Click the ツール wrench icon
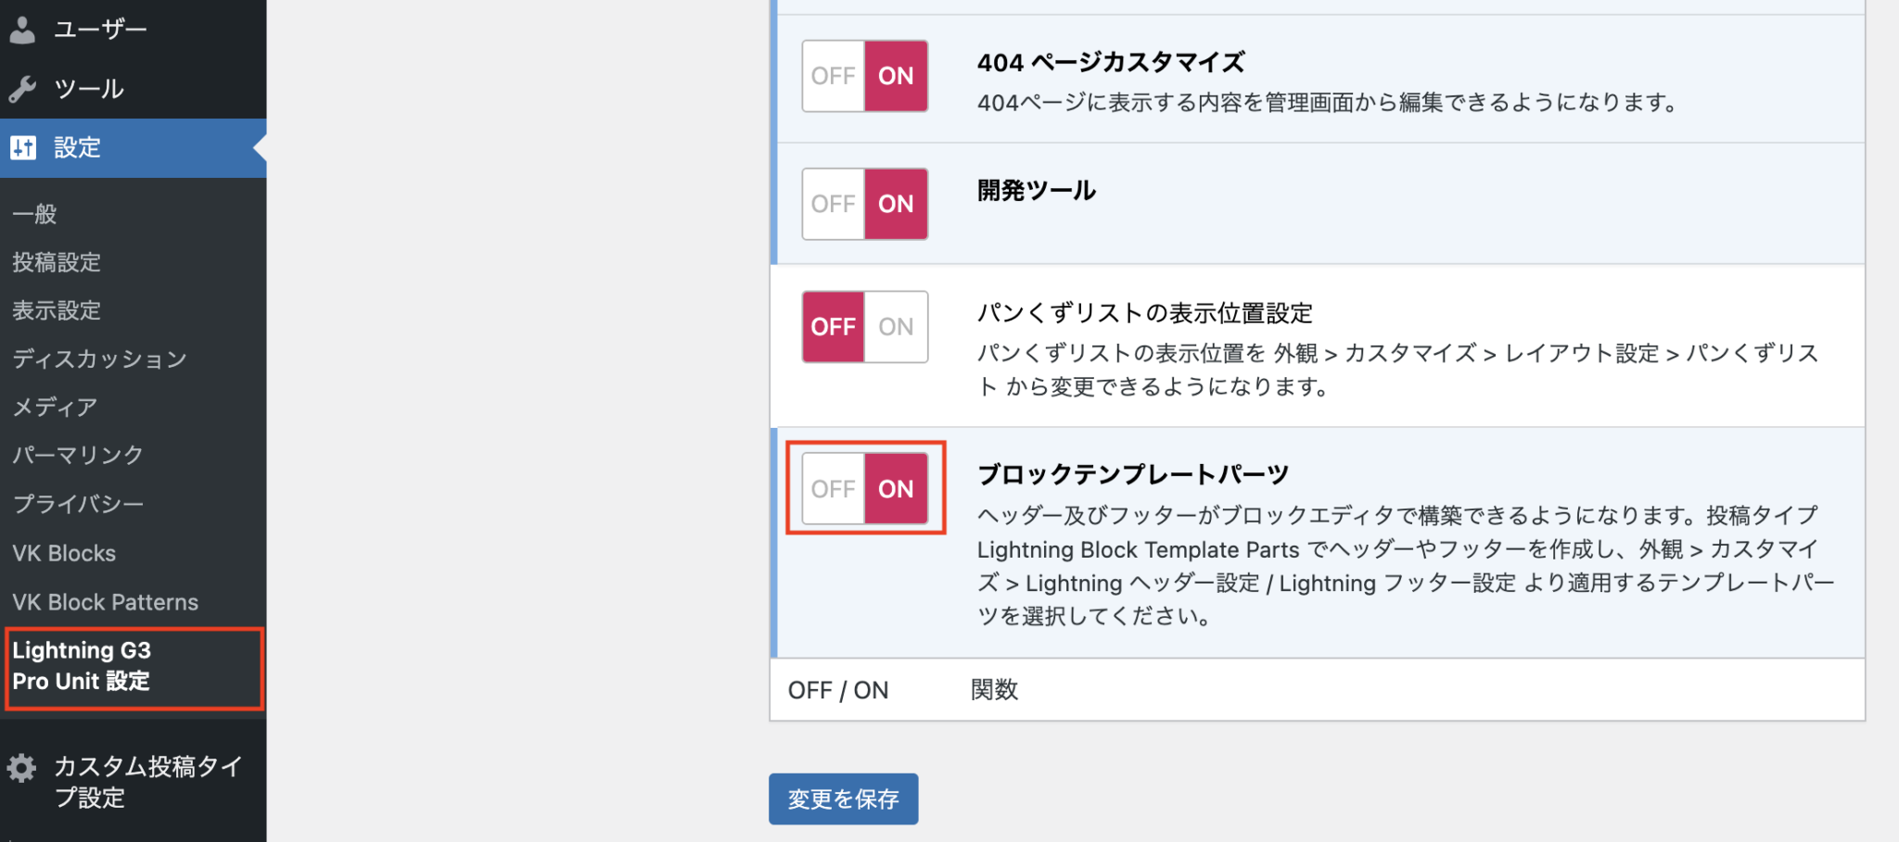1899x842 pixels. point(22,89)
